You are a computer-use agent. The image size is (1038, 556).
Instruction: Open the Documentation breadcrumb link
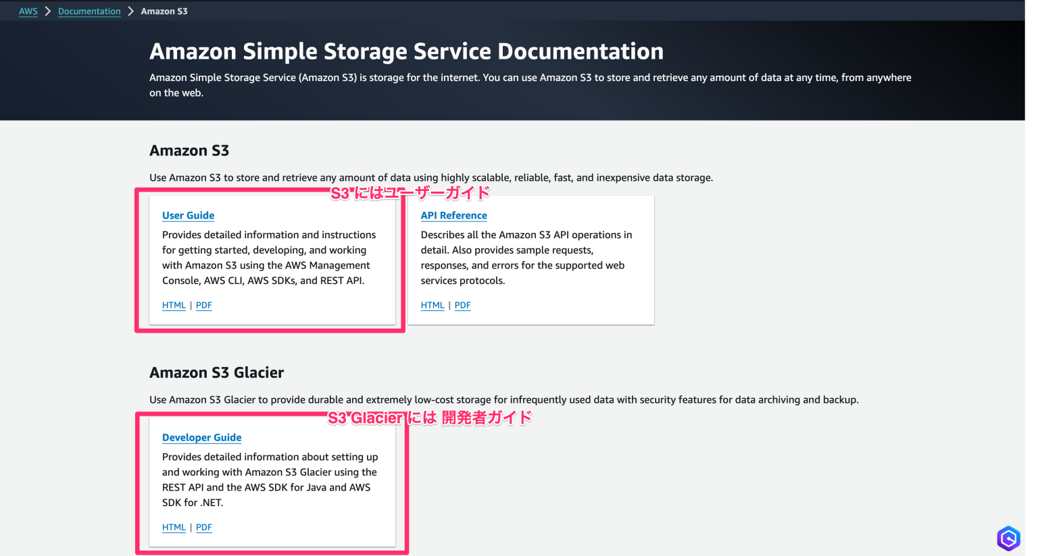click(89, 11)
